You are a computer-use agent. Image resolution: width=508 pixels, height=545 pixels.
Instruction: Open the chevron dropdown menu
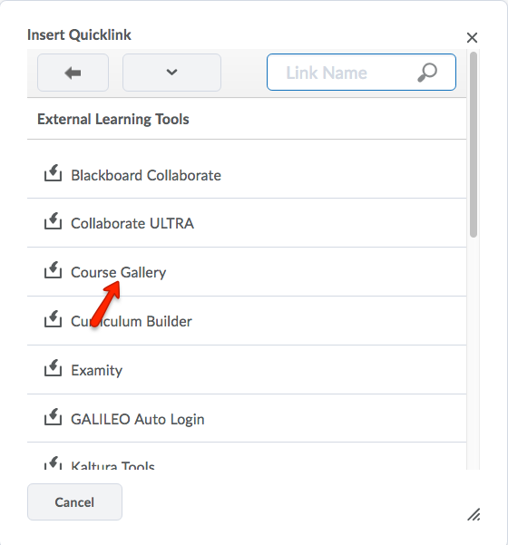171,73
